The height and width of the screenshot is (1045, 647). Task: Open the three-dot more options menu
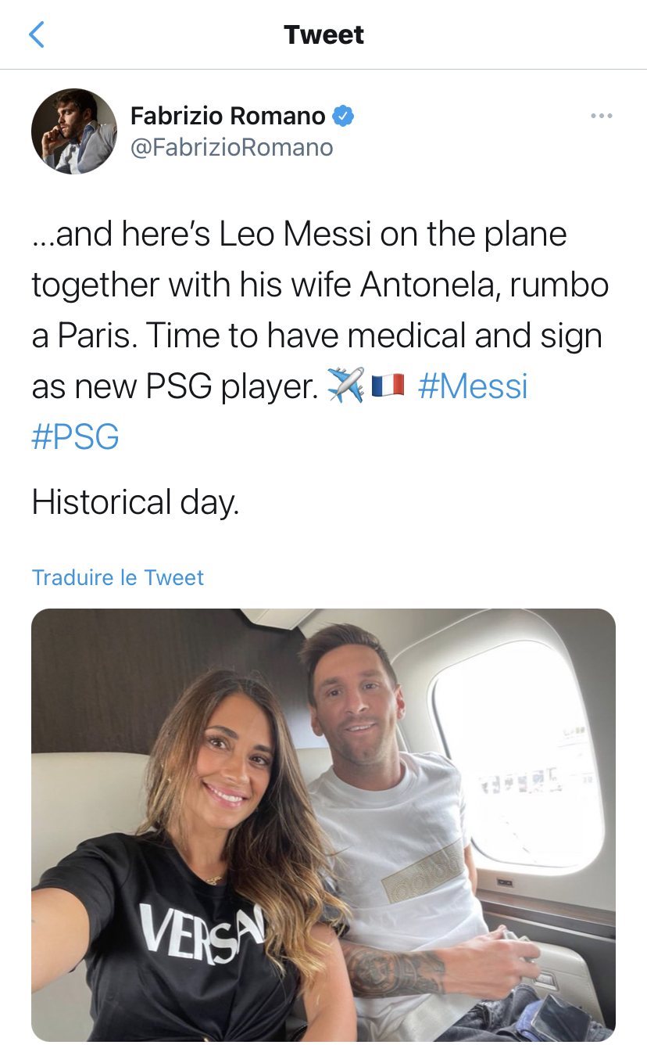[601, 117]
